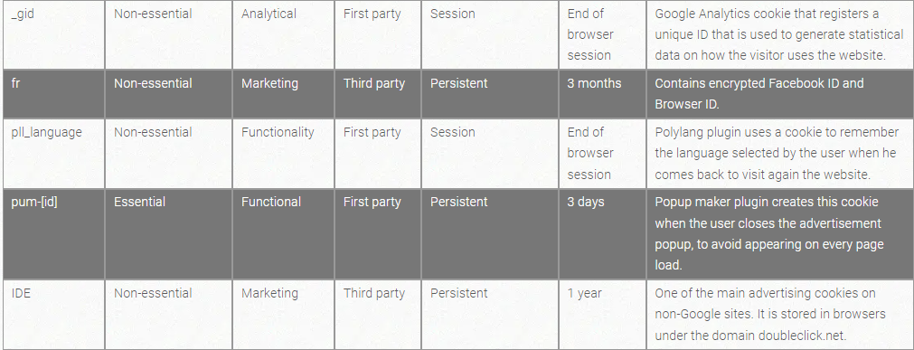
Task: Select the Polylang plugin description text
Action: coord(777,153)
